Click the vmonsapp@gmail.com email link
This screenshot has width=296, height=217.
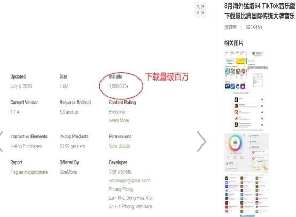tap(129, 181)
